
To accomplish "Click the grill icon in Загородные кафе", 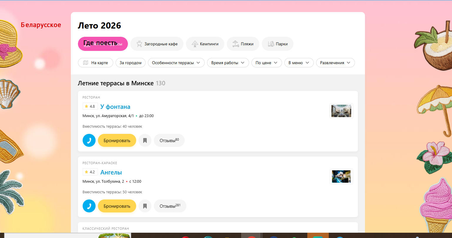I will point(140,44).
